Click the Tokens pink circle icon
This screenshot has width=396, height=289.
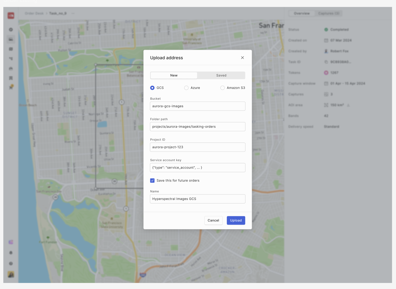click(326, 73)
